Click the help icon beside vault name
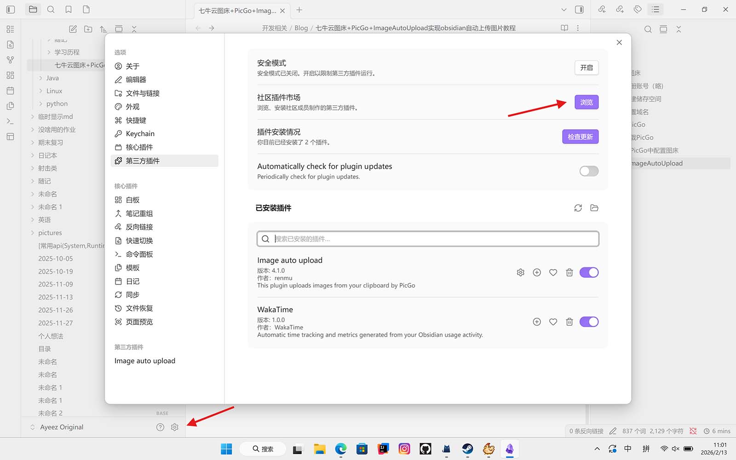Screen dimensions: 736x460 pyautogui.click(x=160, y=427)
